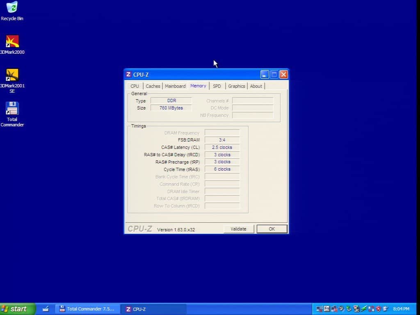Open the About tab
Viewport: 420px width, 315px height.
pos(256,86)
